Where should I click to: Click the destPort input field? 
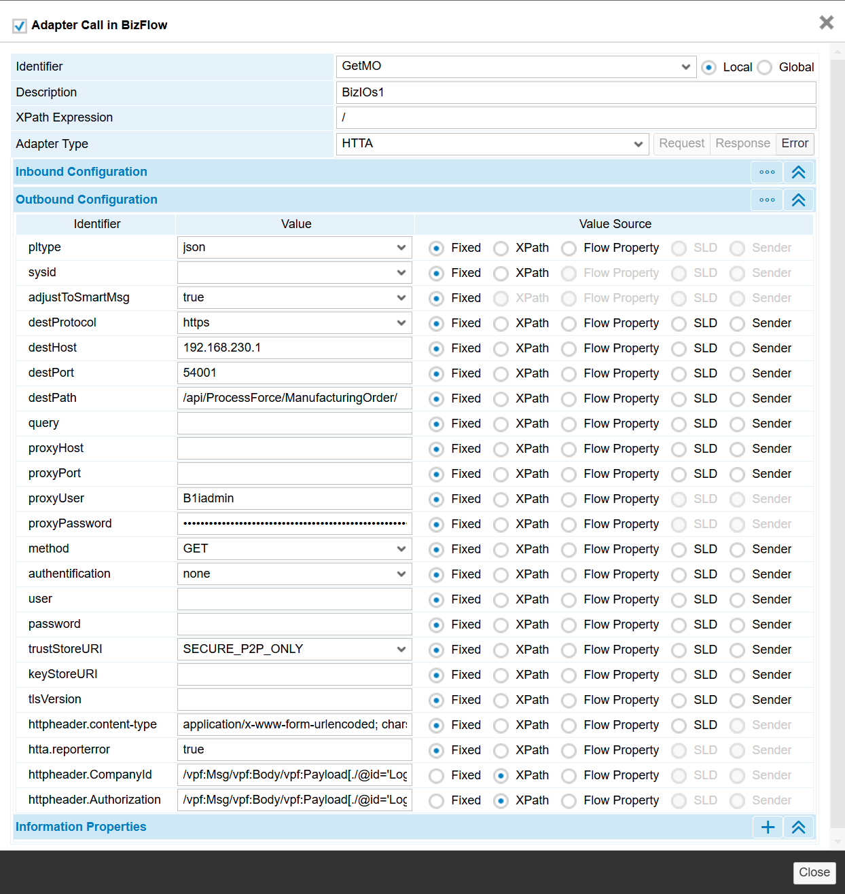[294, 373]
